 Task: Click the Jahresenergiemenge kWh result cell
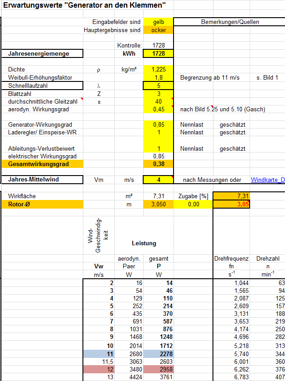(x=158, y=53)
